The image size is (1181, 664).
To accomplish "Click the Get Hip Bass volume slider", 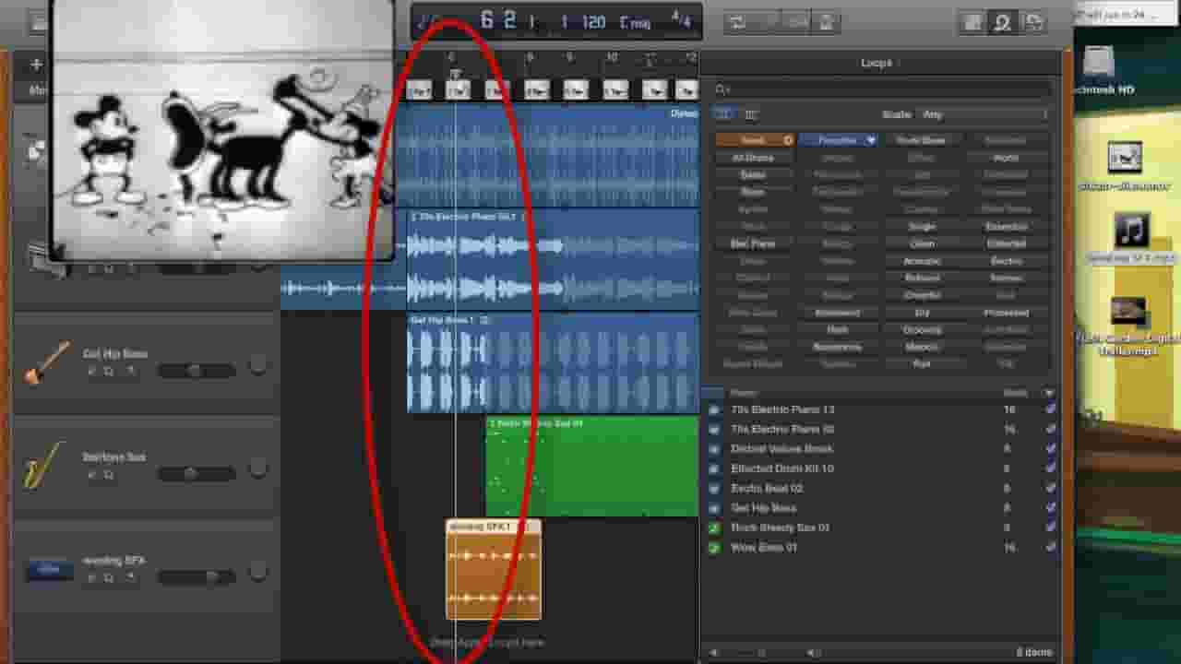I will coord(196,371).
